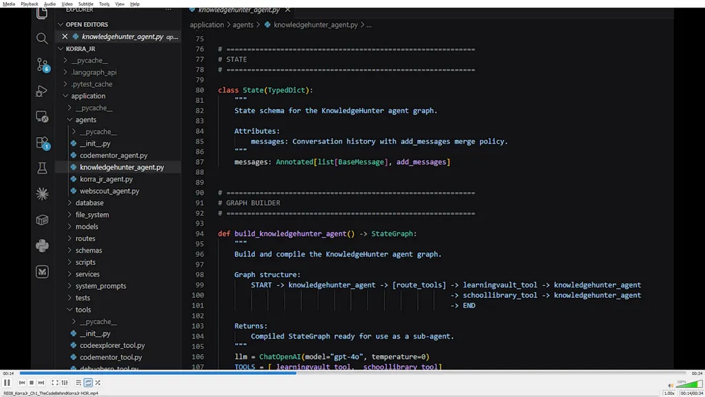
Task: Adjust the green volume slider
Action: tap(688, 384)
